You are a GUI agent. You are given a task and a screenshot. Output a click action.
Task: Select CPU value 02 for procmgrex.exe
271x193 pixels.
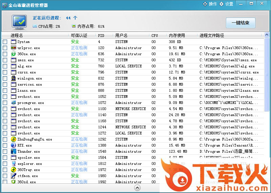[x=154, y=103]
